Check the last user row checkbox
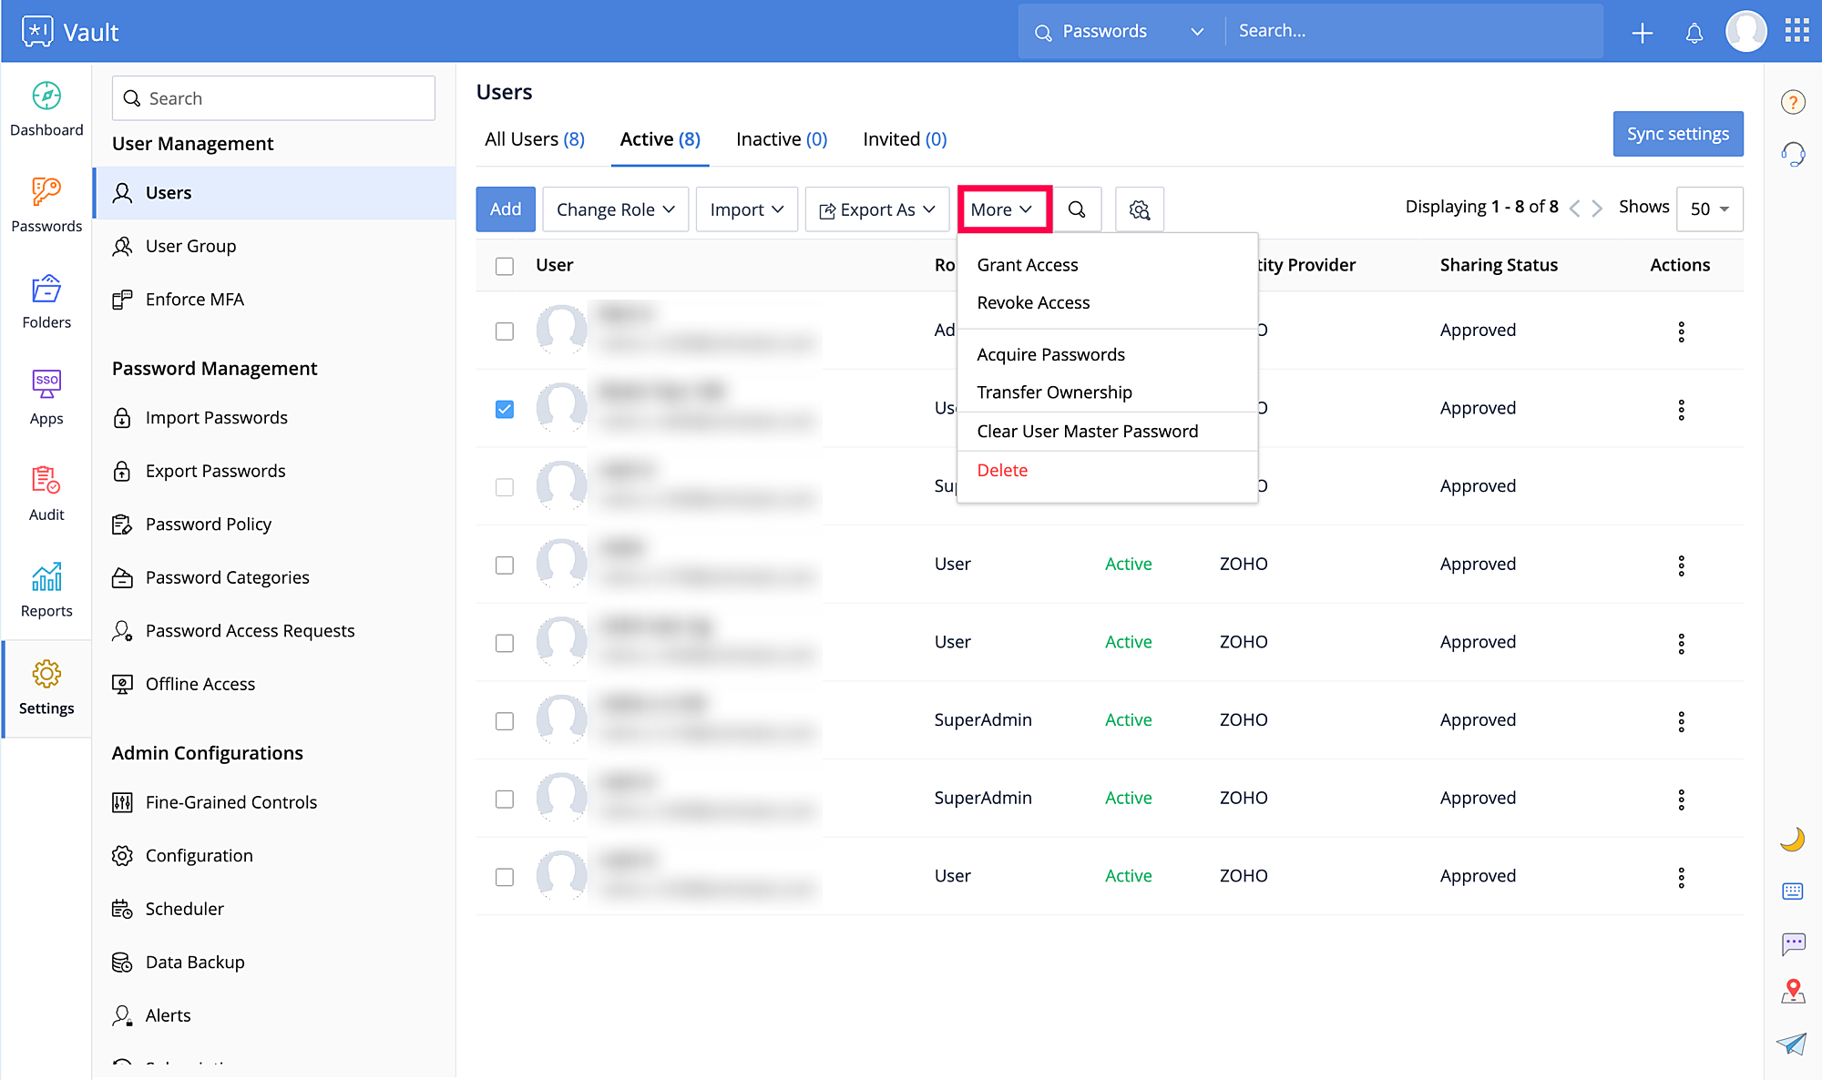Image resolution: width=1822 pixels, height=1080 pixels. tap(505, 877)
